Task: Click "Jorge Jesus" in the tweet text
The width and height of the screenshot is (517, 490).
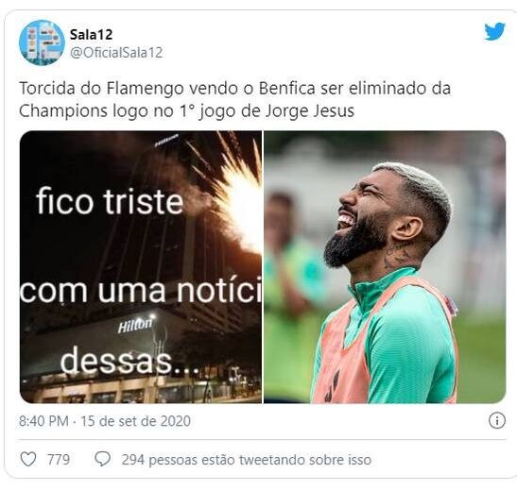Action: [310, 110]
